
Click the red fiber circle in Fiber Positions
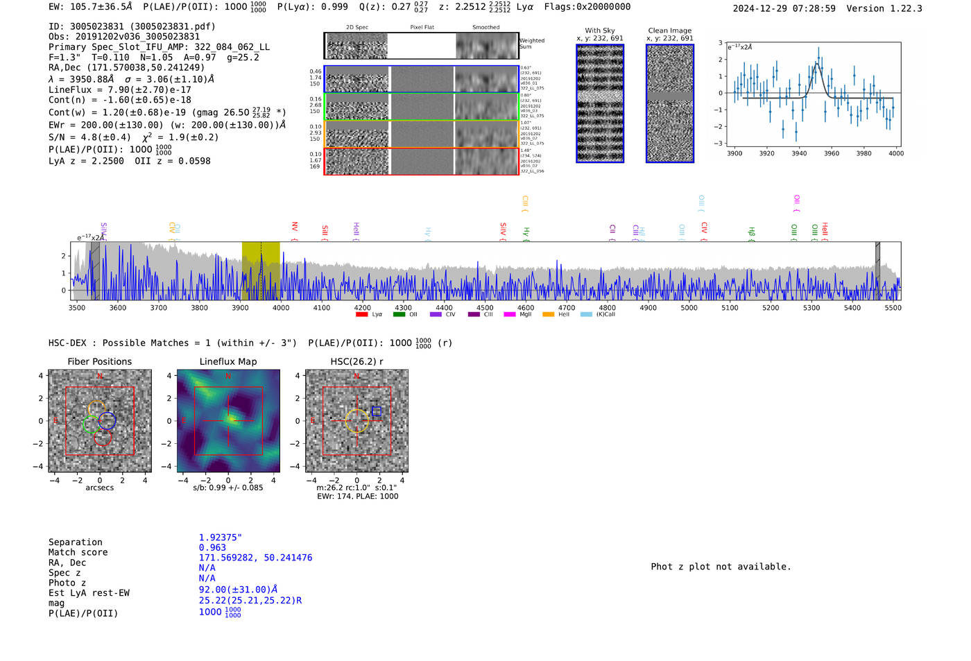coord(103,437)
